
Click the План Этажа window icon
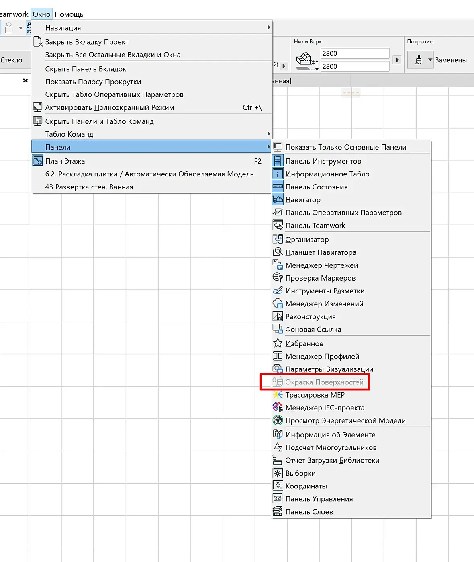point(38,161)
